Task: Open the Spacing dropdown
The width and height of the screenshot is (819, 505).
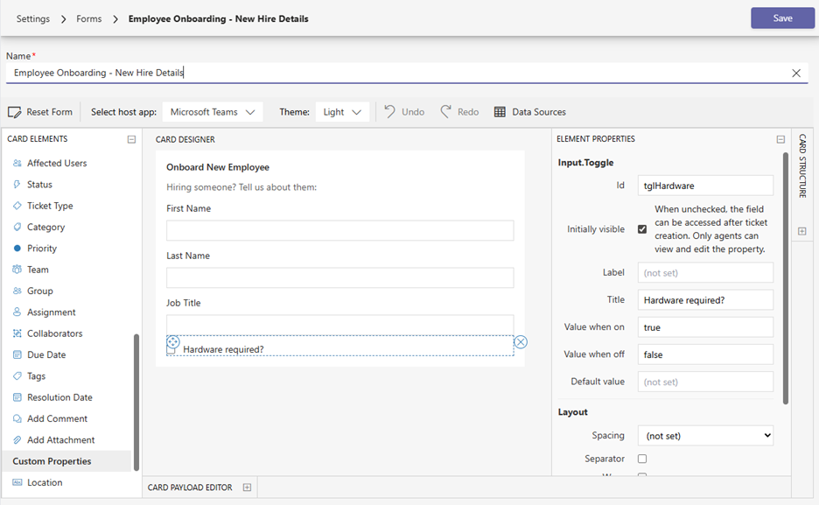Action: coord(705,435)
